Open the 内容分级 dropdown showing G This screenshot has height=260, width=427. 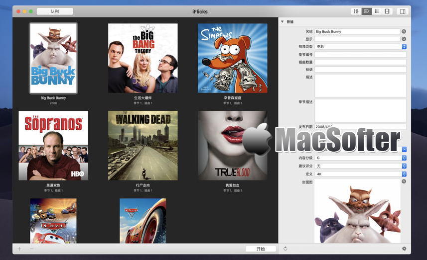(x=361, y=158)
